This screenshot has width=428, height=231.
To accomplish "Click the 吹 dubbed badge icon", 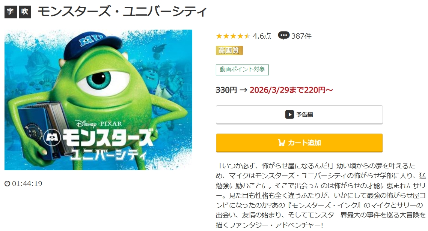I will tap(25, 12).
